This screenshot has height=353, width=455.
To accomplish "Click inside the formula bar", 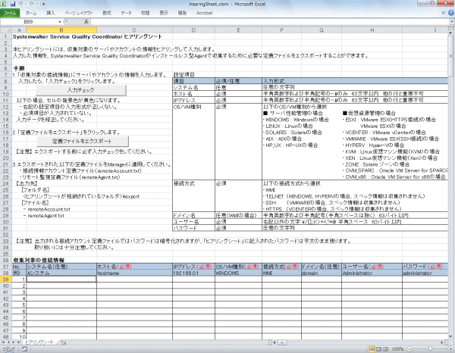I will click(270, 22).
